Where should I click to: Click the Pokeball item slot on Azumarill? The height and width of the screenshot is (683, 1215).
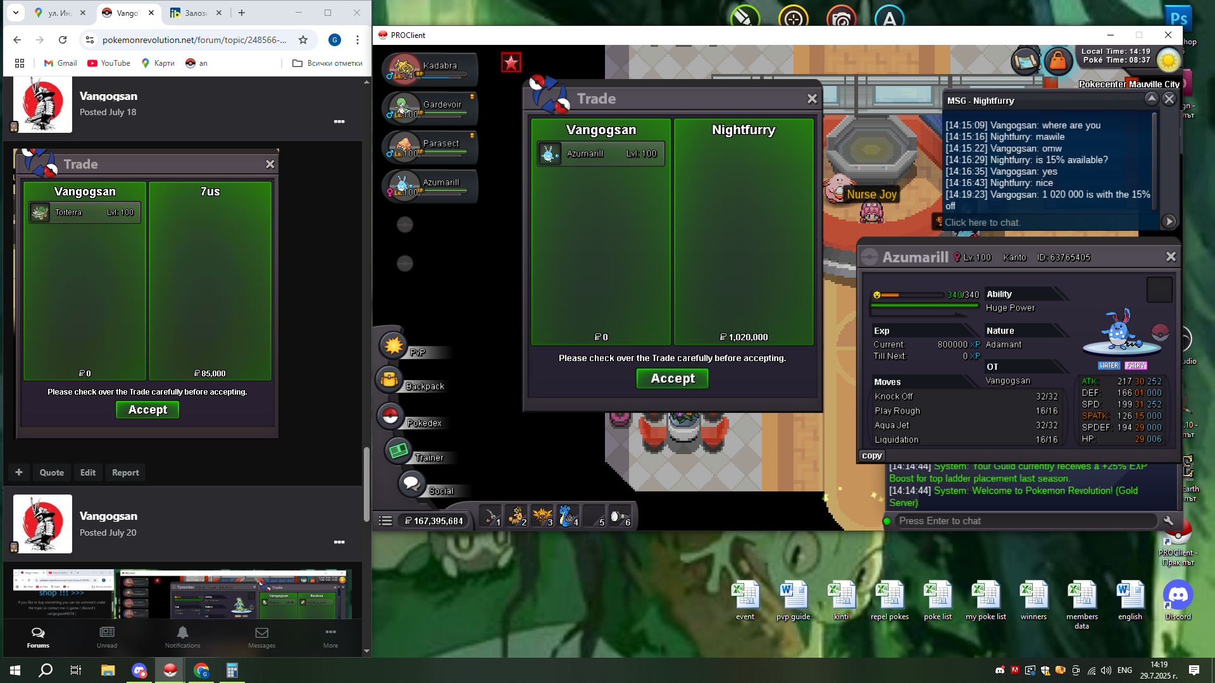pos(1159,331)
